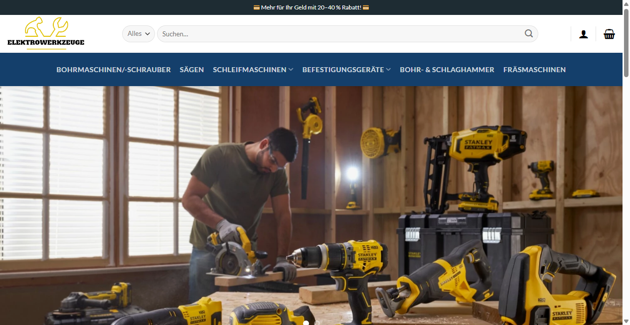Open the SÄGEN menu
Screen dimensions: 630x325
point(192,70)
